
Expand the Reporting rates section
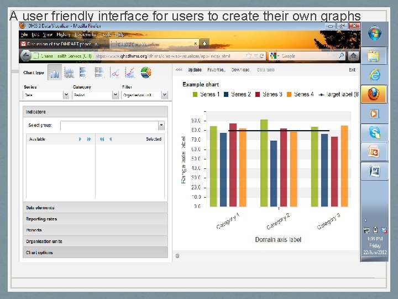coord(95,219)
